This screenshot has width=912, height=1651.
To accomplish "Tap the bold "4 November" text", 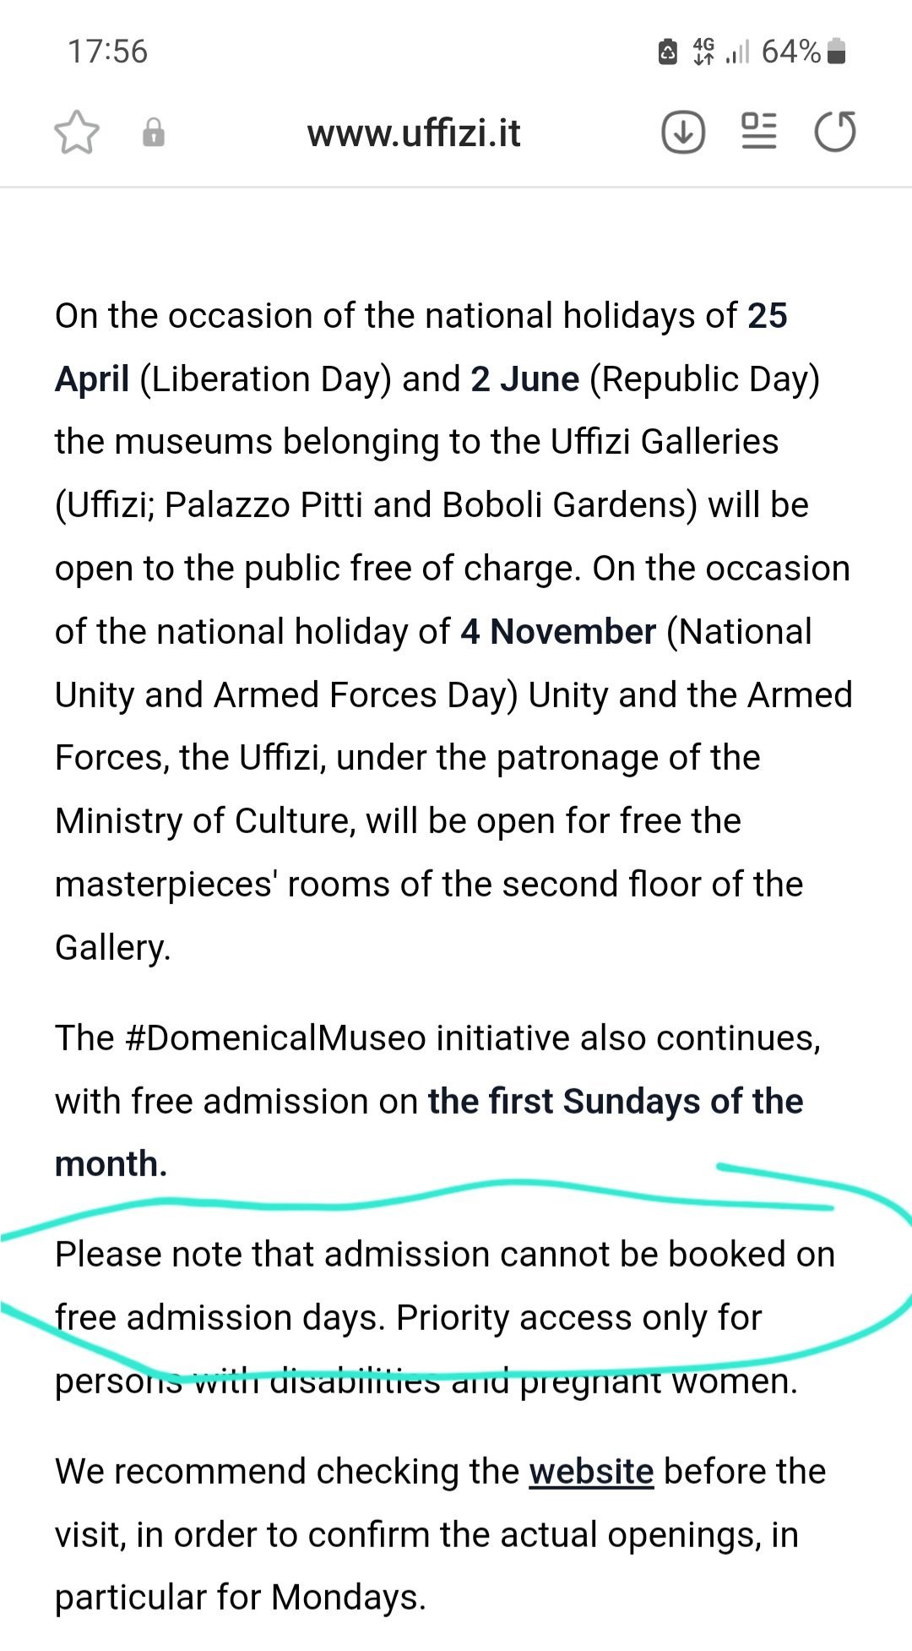I will click(x=558, y=632).
